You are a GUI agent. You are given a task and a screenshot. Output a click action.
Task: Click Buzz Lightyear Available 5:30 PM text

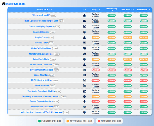point(96,21)
